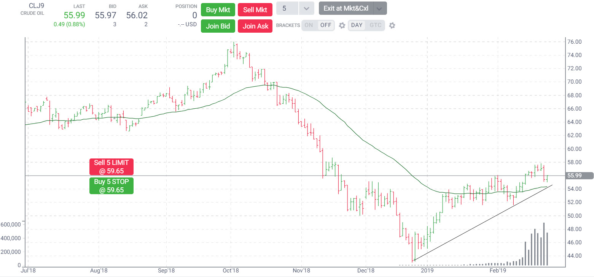Click the Buy Mkt button
The width and height of the screenshot is (594, 277).
tap(218, 9)
